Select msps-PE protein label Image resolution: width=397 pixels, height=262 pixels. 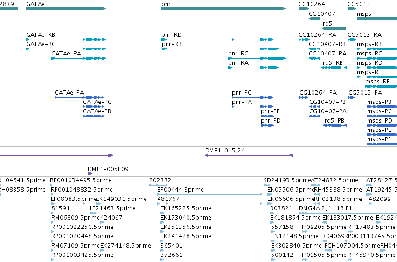[x=379, y=130]
